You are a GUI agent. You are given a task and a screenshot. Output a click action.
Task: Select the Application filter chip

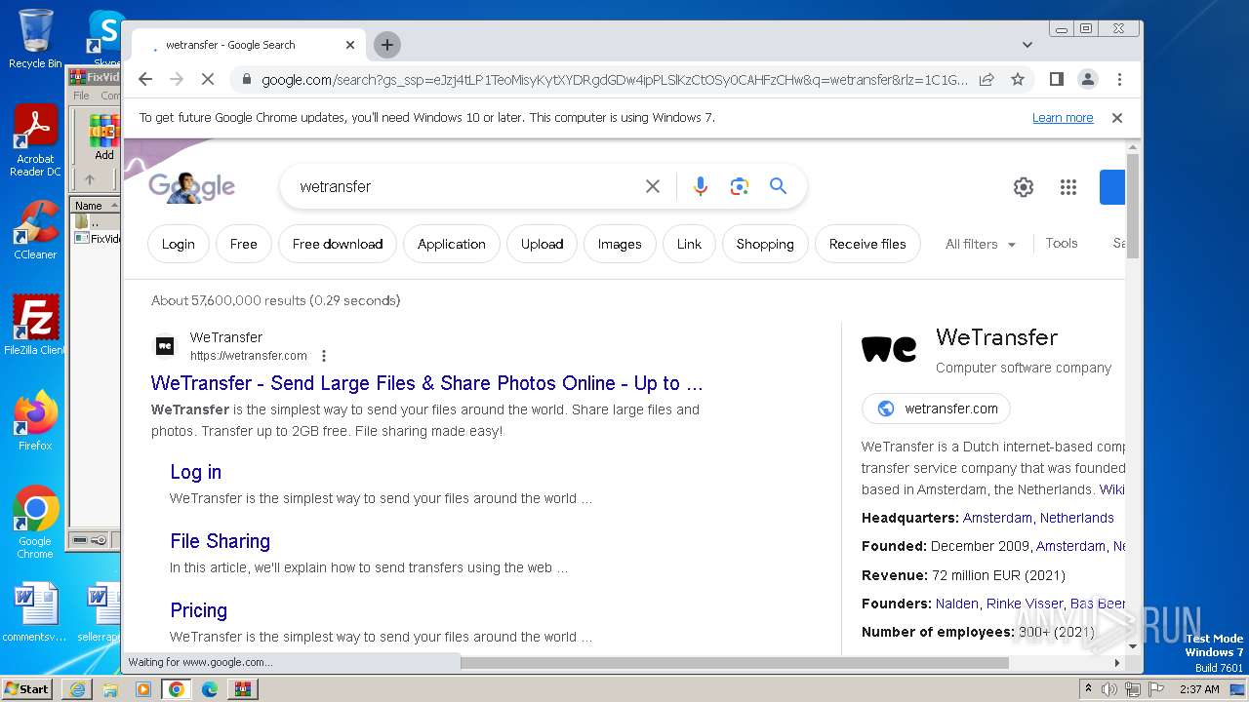click(452, 244)
